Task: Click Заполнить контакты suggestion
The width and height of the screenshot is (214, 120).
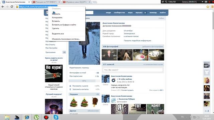Action: 81,89
